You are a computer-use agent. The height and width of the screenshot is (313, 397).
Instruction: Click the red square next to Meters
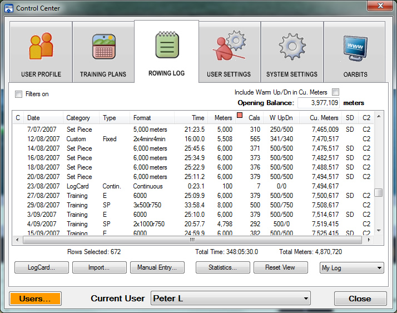(240, 116)
